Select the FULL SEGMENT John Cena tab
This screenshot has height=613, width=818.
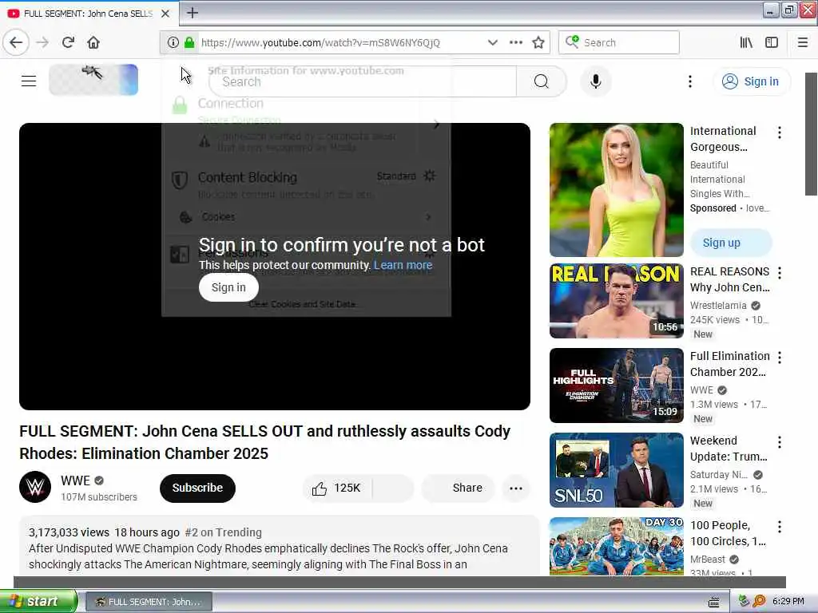89,14
